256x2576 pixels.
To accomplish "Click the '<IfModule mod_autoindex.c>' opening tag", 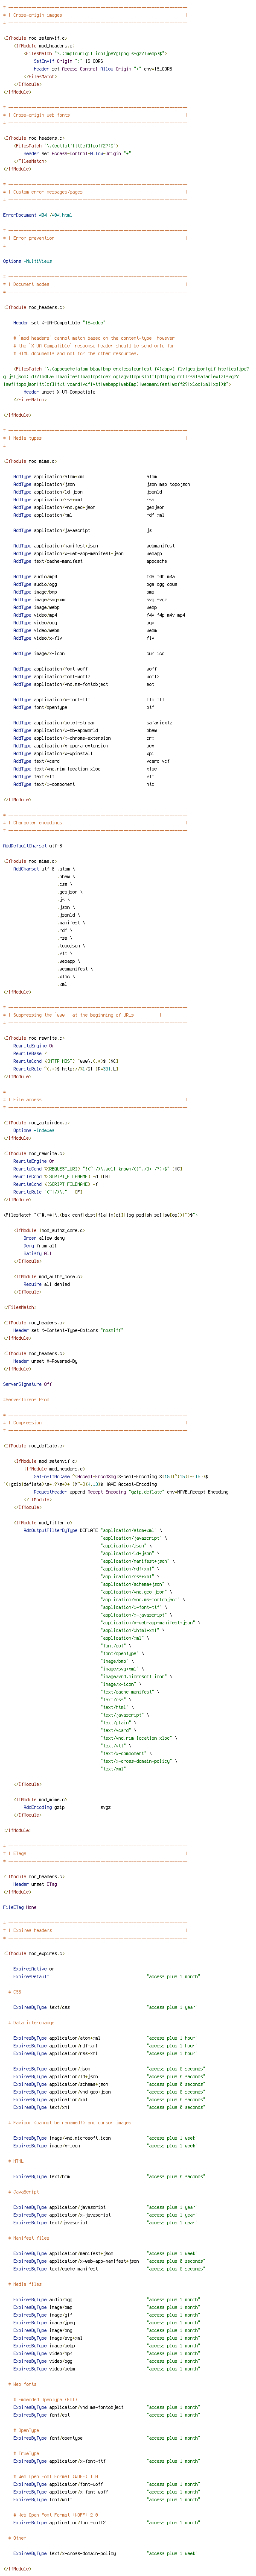I will (x=36, y=1123).
